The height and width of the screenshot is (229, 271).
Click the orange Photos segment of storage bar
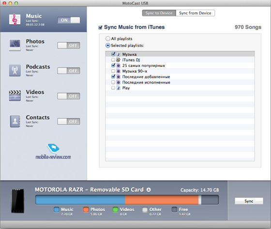pyautogui.click(x=162, y=200)
